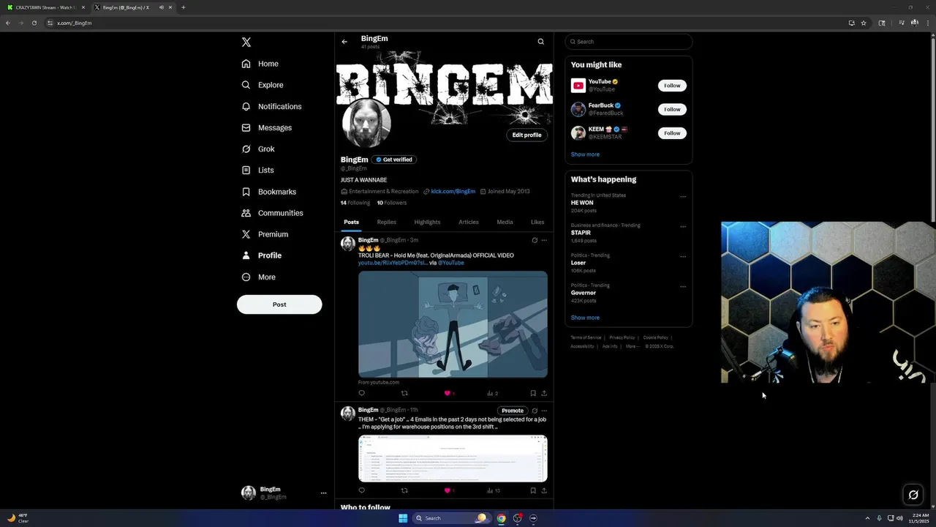Follow the YouTube account
The height and width of the screenshot is (527, 936).
pos(672,86)
